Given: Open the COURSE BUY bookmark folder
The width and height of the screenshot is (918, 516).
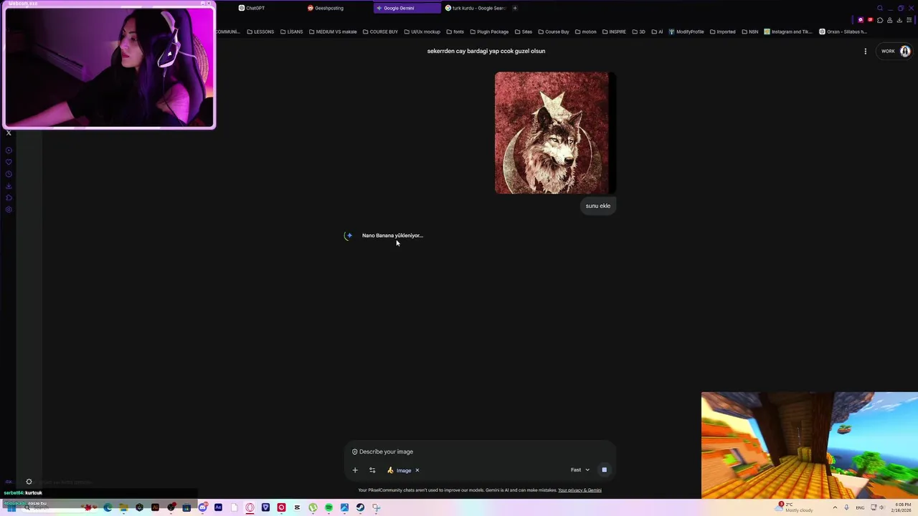Looking at the screenshot, I should tap(380, 32).
